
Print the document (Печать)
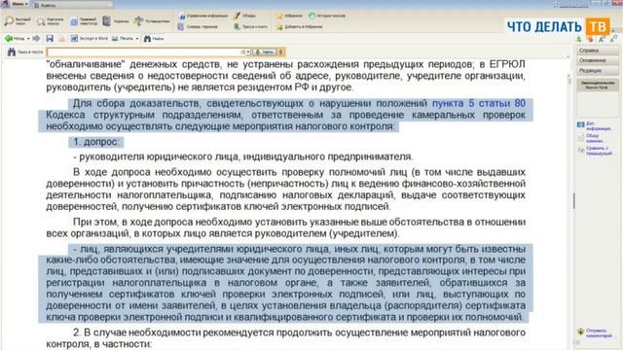[123, 39]
